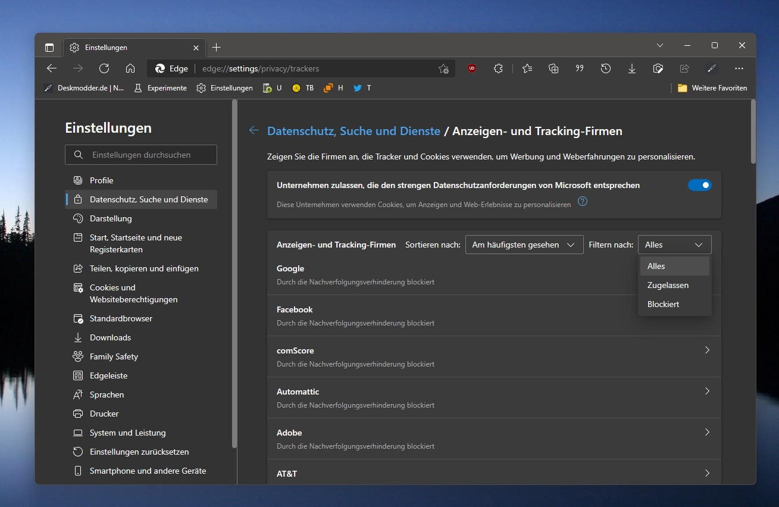The width and height of the screenshot is (779, 507).
Task: Click the Datenschutz, Suche und Dienste breadcrumb
Action: [353, 131]
